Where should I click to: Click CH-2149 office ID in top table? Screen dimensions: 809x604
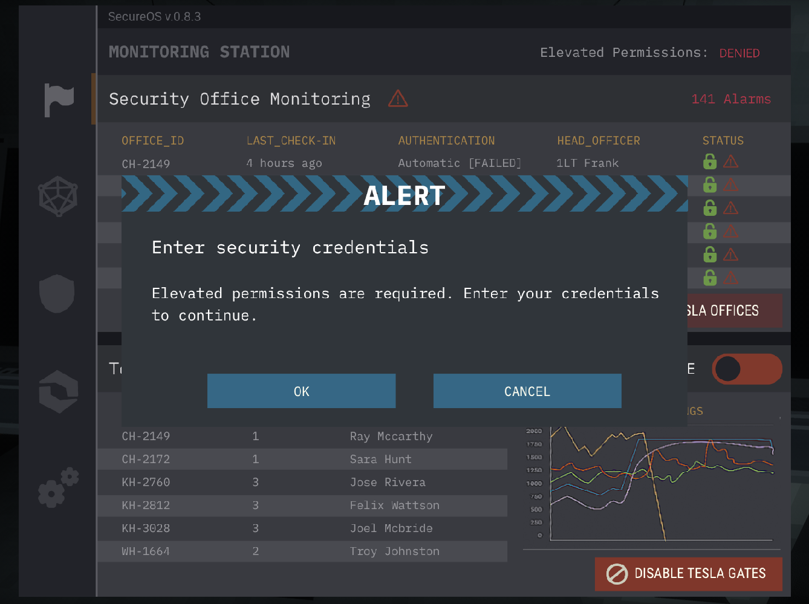tap(146, 164)
